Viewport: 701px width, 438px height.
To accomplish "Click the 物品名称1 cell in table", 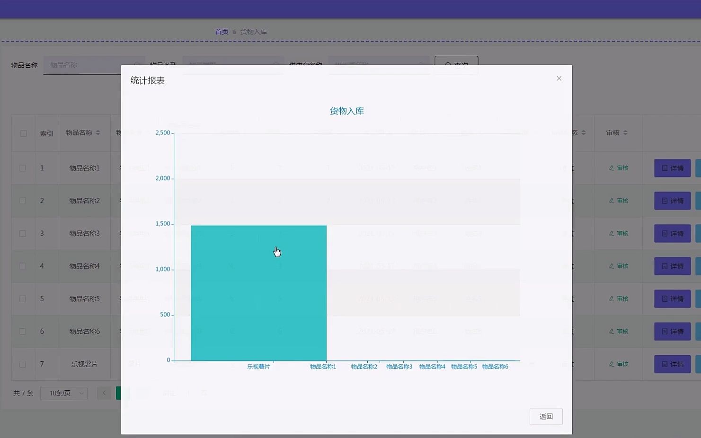I will coord(85,168).
